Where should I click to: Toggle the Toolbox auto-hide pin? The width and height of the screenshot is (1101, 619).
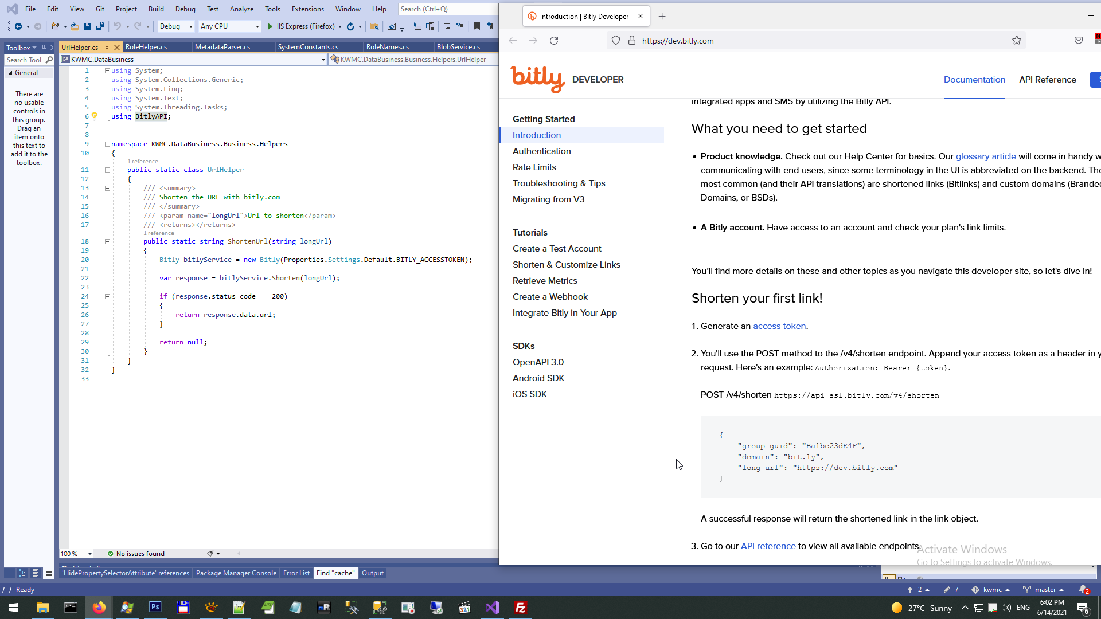click(x=44, y=48)
